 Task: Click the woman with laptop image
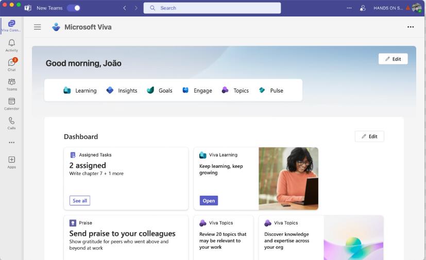[288, 179]
